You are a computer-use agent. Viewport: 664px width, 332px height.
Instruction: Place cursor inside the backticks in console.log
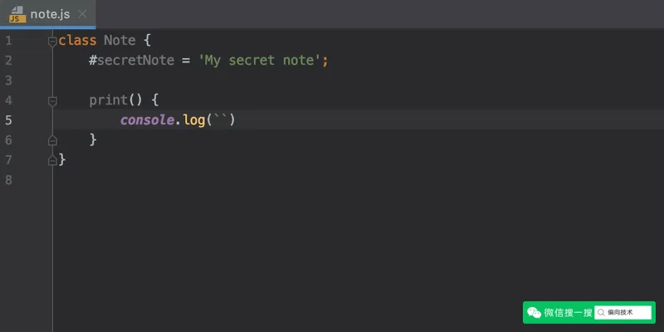click(221, 120)
